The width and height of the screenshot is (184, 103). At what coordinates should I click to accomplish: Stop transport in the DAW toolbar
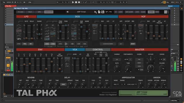(76, 2)
